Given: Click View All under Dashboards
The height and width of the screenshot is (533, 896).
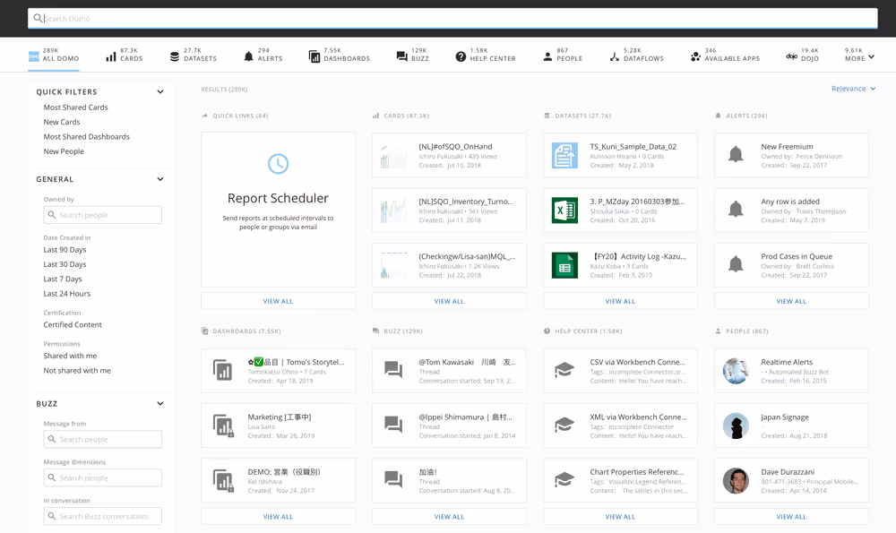Looking at the screenshot, I should point(278,517).
